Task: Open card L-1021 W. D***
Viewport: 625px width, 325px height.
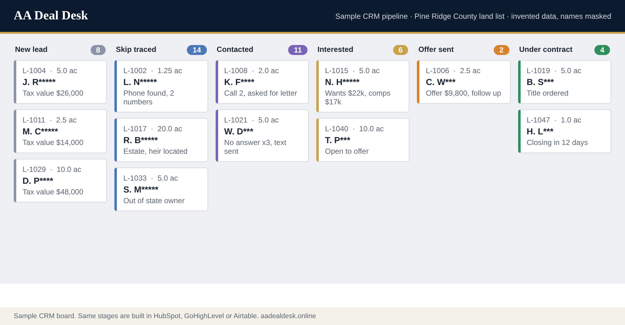Action: coord(262,136)
